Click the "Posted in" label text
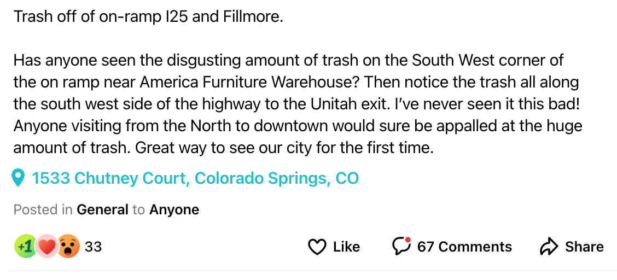 [43, 209]
